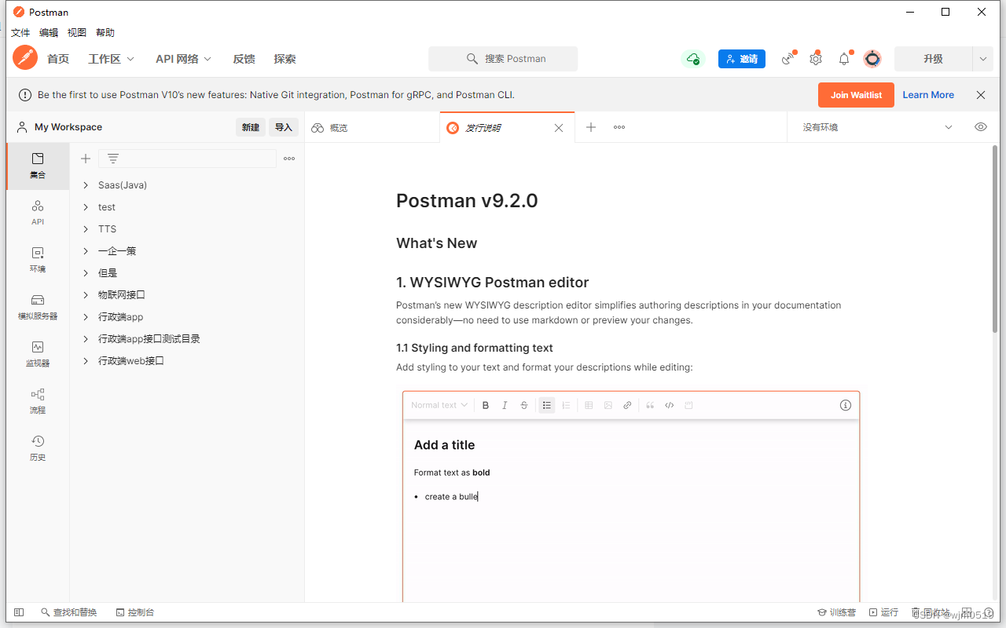Screen dimensions: 1006x628
Task: Click the plus to create new collection
Action: pyautogui.click(x=86, y=159)
